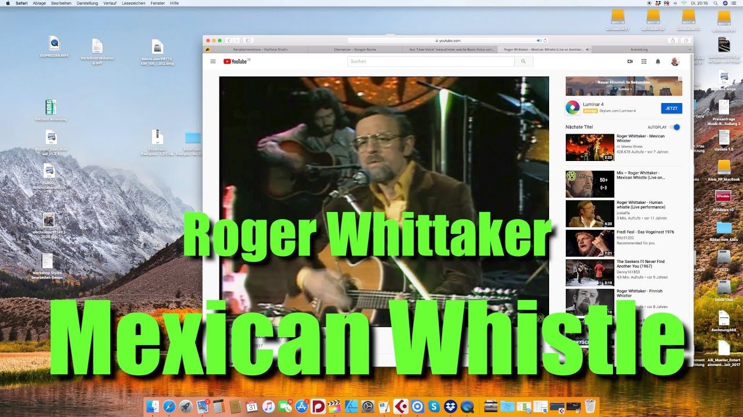743x417 pixels.
Task: Open App Store icon in the Dock
Action: pyautogui.click(x=301, y=407)
